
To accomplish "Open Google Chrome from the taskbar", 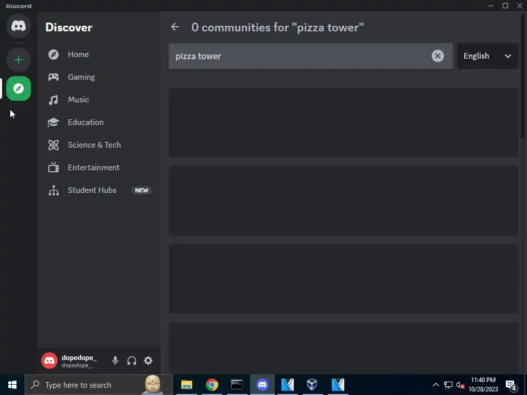I will coord(212,385).
